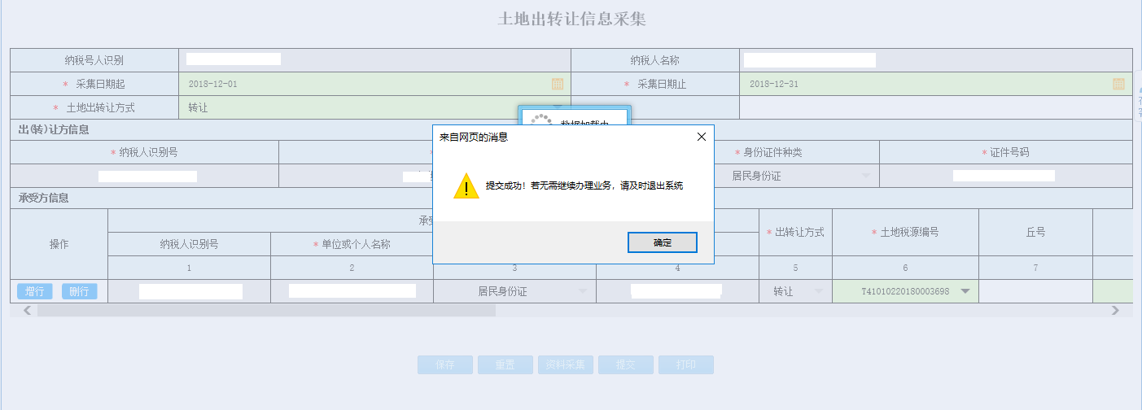1142x410 pixels.
Task: Click the 丘号 input cell in row
Action: [x=1035, y=291]
